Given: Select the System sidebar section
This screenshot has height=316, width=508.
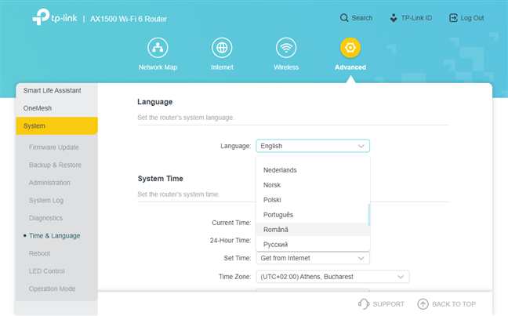Looking at the screenshot, I should (x=56, y=125).
